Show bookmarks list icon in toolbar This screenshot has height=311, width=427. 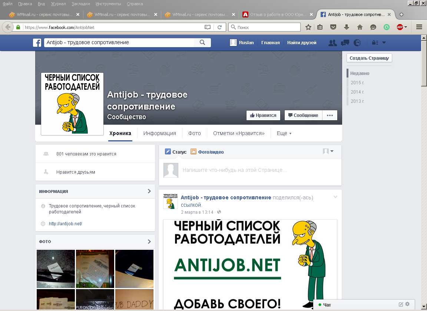[x=320, y=27]
